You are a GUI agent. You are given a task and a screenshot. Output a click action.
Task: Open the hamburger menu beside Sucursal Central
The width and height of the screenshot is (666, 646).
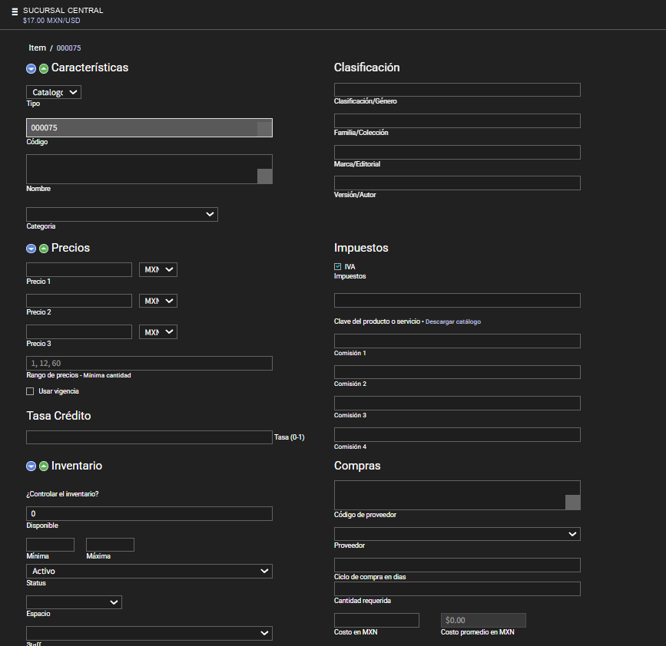coord(15,12)
